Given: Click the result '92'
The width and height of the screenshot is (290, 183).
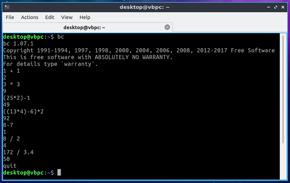Looking at the screenshot, I should pyautogui.click(x=7, y=118).
